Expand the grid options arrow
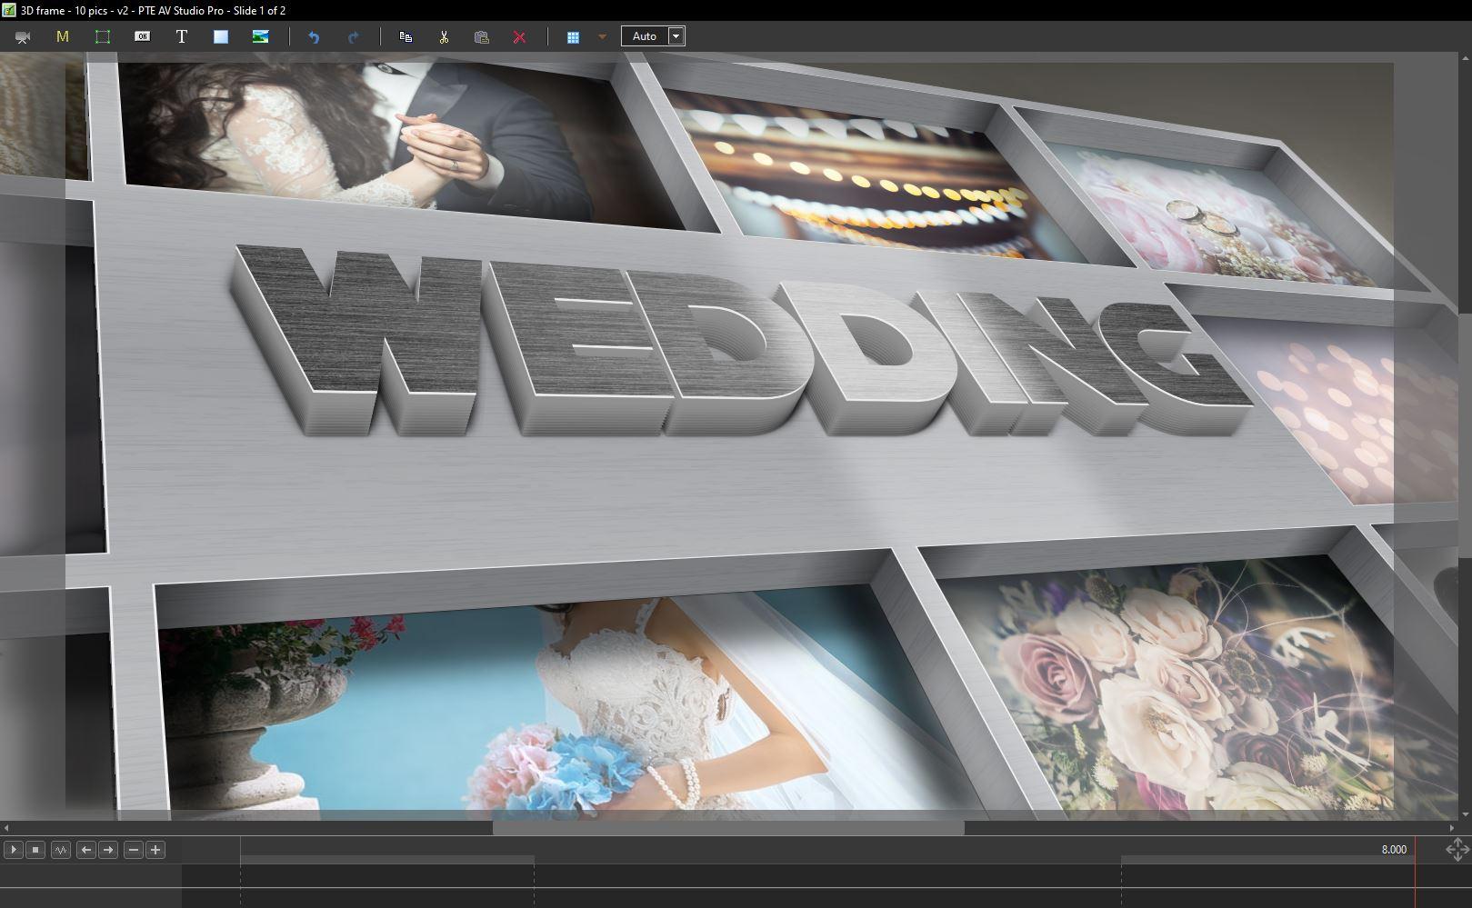 602,37
